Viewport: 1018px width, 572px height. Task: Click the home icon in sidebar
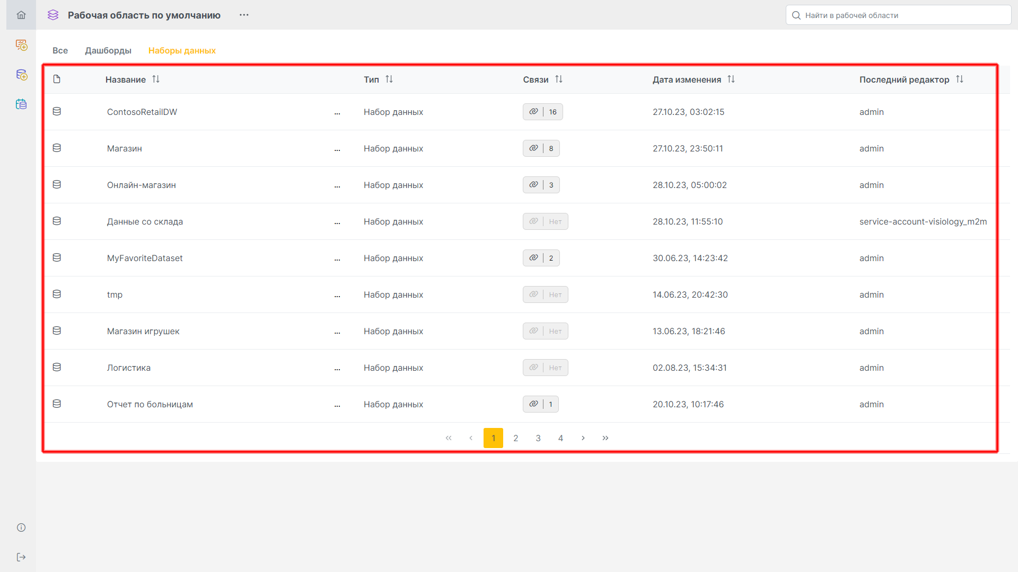click(x=21, y=15)
